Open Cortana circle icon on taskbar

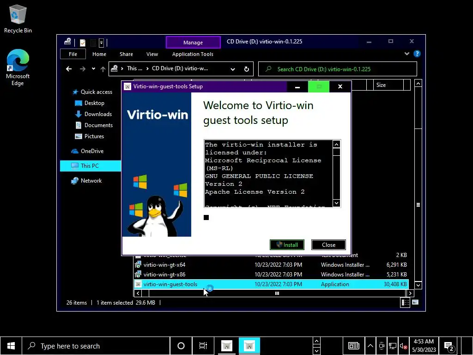tap(181, 346)
